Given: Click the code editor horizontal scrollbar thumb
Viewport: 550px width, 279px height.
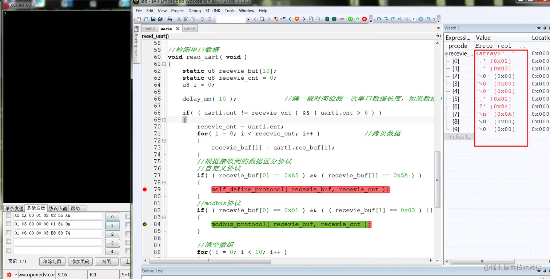Looking at the screenshot, I should coord(210,261).
